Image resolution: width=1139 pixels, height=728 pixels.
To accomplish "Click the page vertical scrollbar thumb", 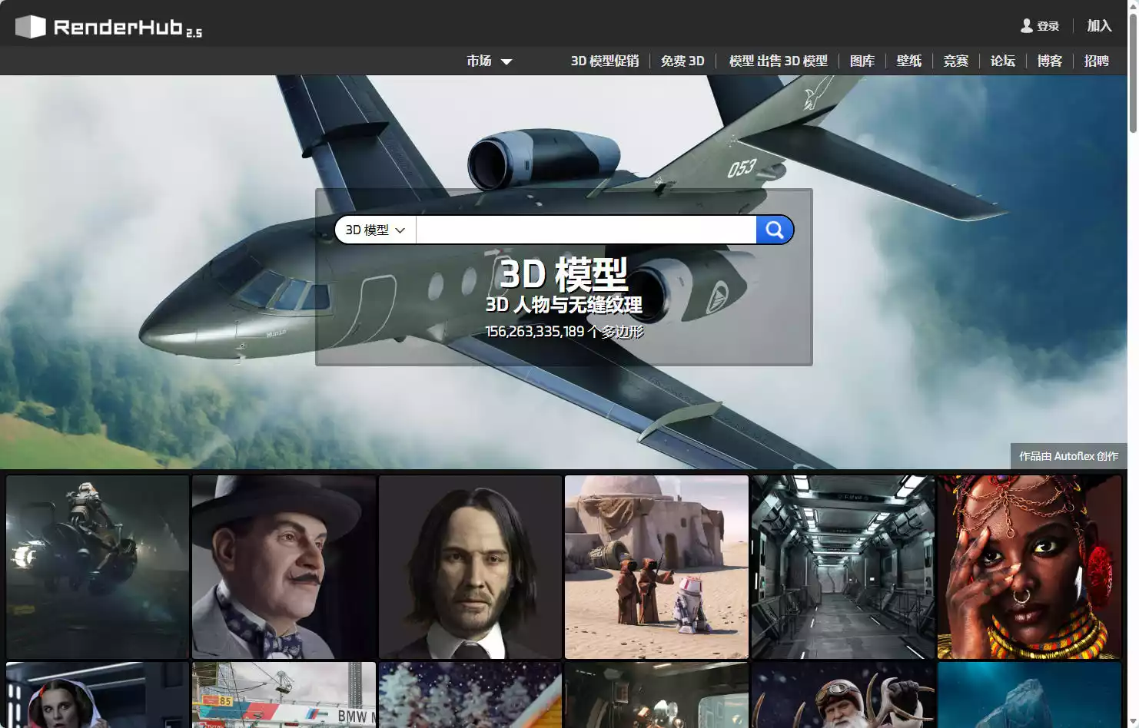I will click(x=1133, y=73).
